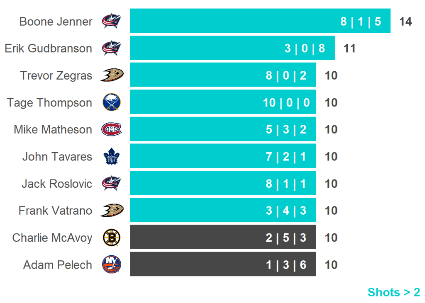This screenshot has width=425, height=303.
Task: Click the Ducks logo next to Trevor Zegras
Action: coord(112,75)
